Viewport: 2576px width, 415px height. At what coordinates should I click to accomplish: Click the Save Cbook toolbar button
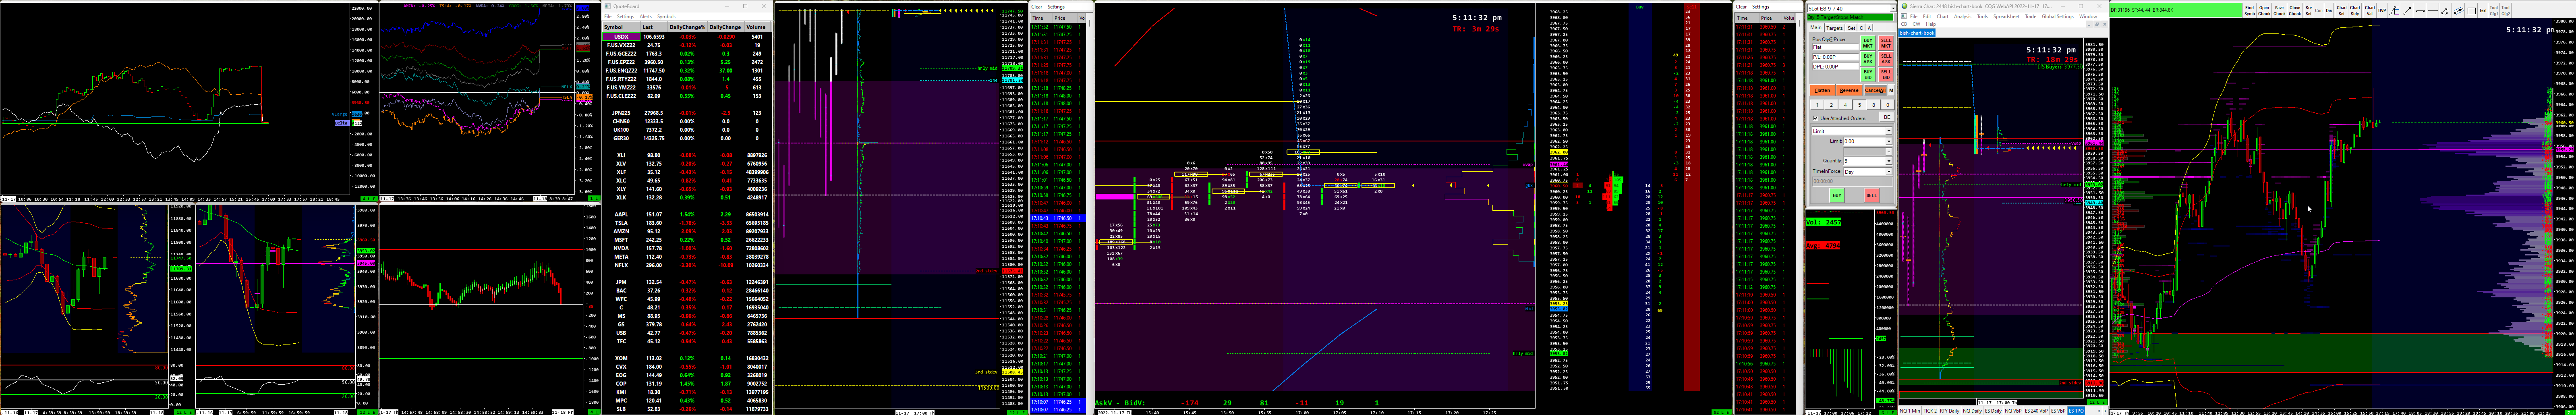tap(2279, 11)
